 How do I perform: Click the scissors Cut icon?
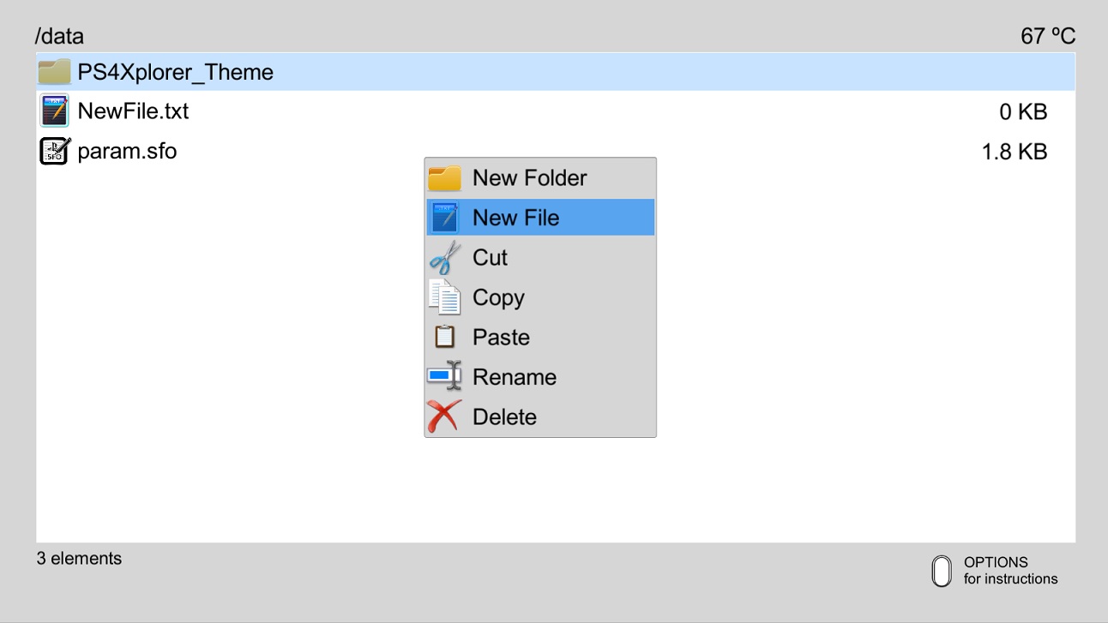pyautogui.click(x=444, y=257)
